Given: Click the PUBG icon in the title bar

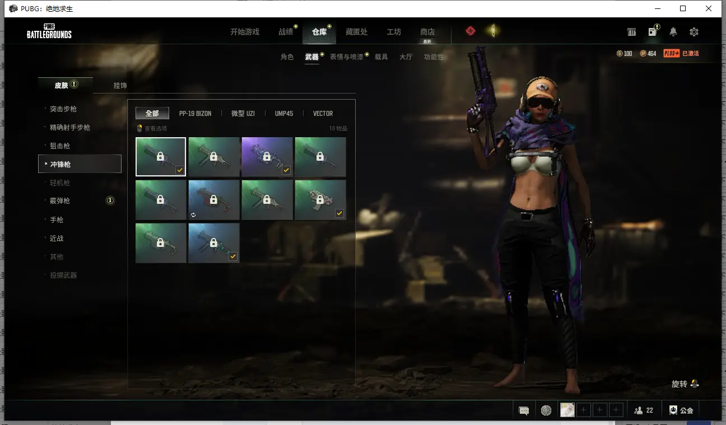Looking at the screenshot, I should click(13, 8).
